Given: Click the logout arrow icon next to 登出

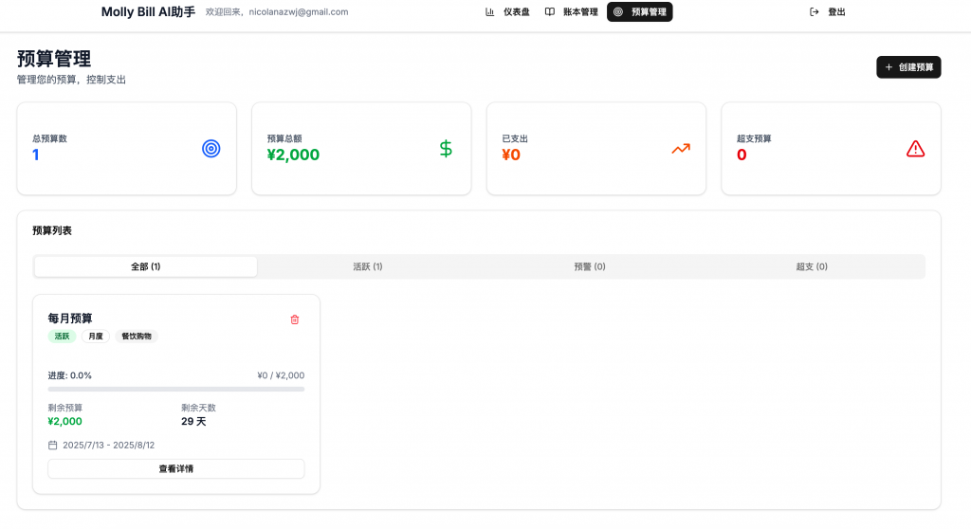Looking at the screenshot, I should (x=814, y=12).
